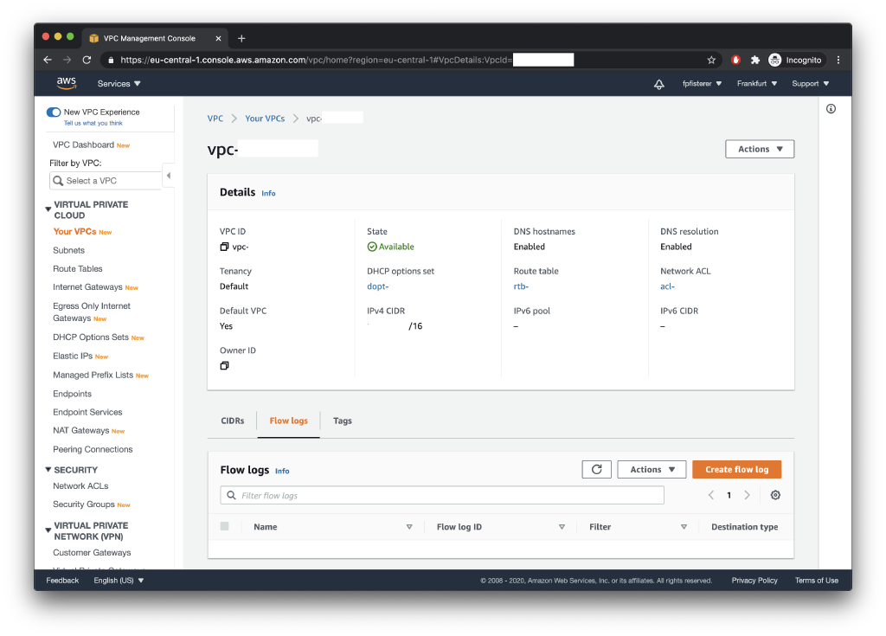This screenshot has width=886, height=636.
Task: Select all flow logs with the header checkbox
Action: 225,526
